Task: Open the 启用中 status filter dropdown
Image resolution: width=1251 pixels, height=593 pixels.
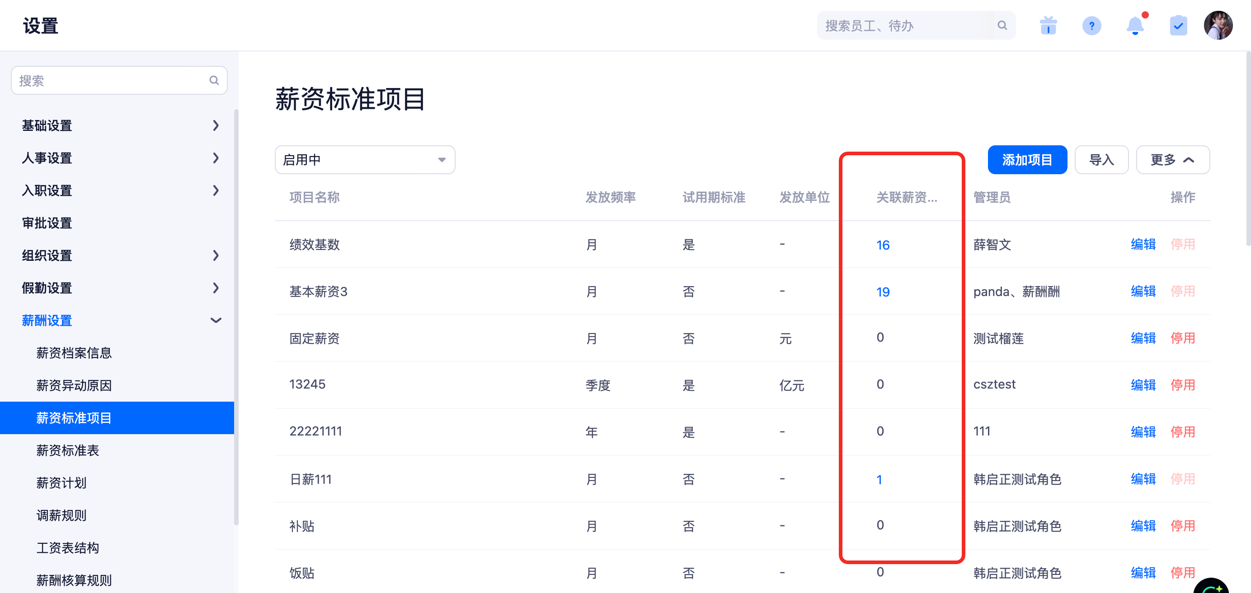Action: tap(365, 159)
